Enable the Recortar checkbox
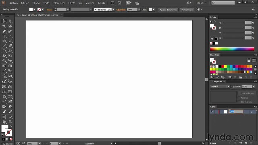Screen dimensions: 258x145 tap(239, 98)
